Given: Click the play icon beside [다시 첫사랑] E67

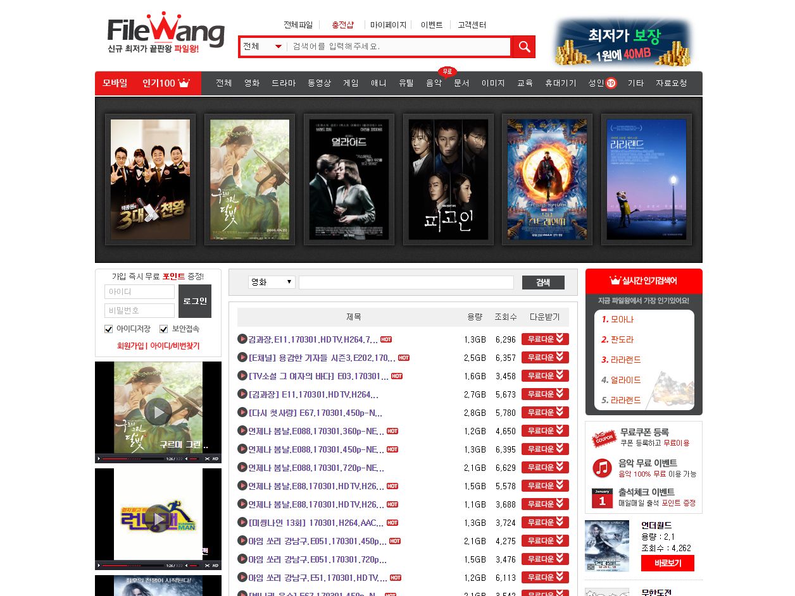Looking at the screenshot, I should pos(242,413).
